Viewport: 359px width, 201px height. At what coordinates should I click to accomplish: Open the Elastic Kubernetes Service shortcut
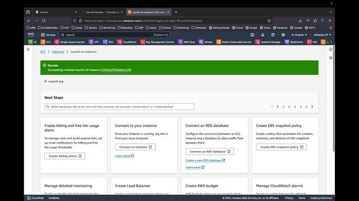click(x=234, y=42)
